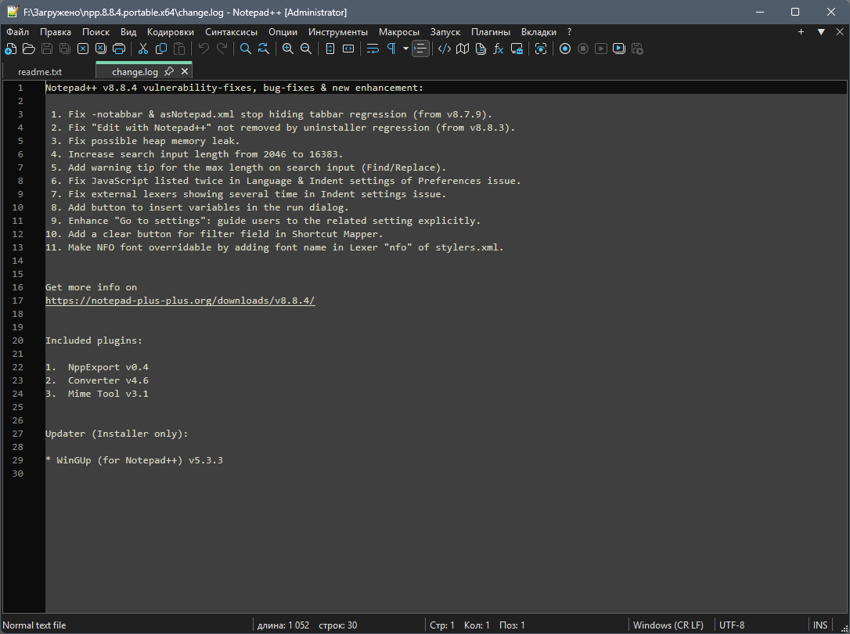Open the user-defined language icon
850x634 pixels.
coord(445,49)
